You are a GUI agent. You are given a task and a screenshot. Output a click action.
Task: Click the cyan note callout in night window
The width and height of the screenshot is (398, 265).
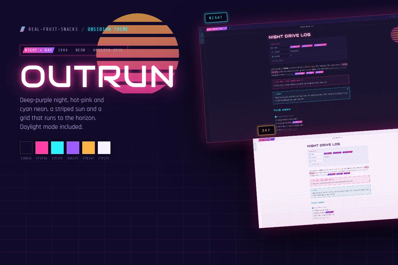[x=311, y=95]
